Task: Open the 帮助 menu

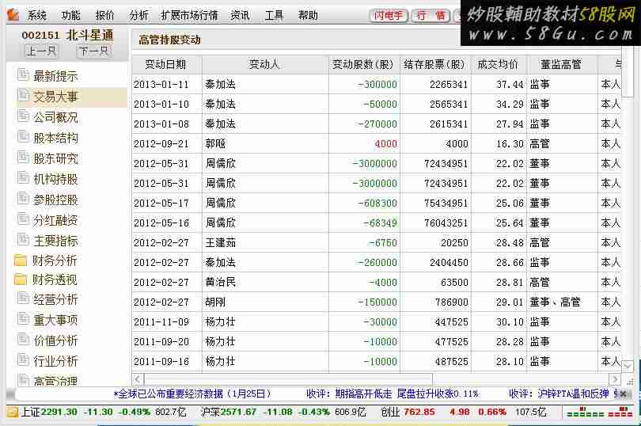Action: (308, 16)
